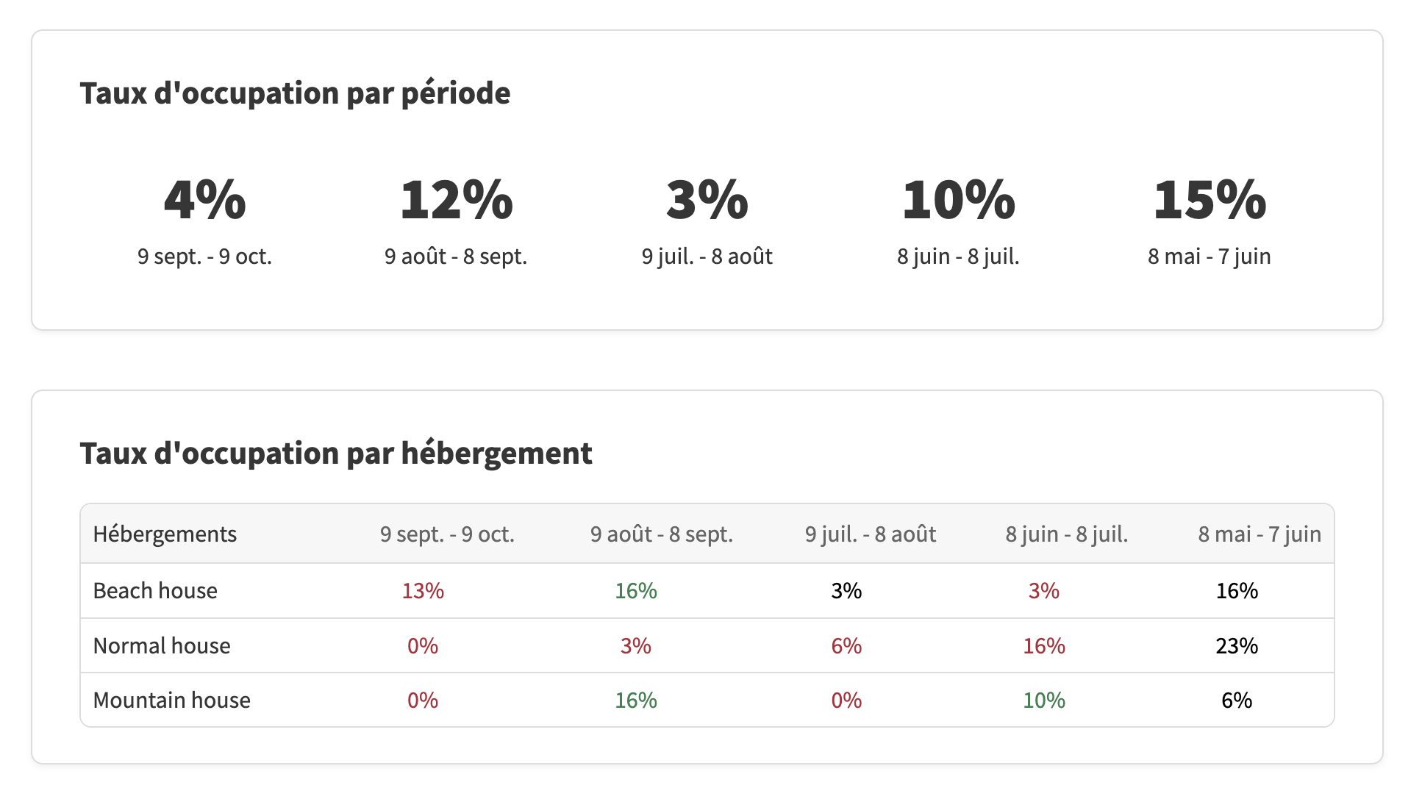Image resolution: width=1422 pixels, height=785 pixels.
Task: Select the 15% statistic for 8 mai - 7 juin
Action: [1210, 200]
